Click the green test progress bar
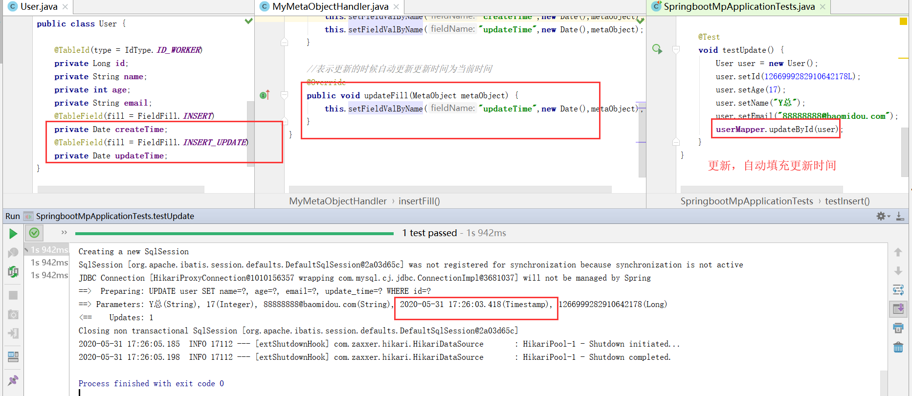The height and width of the screenshot is (396, 912). (234, 234)
